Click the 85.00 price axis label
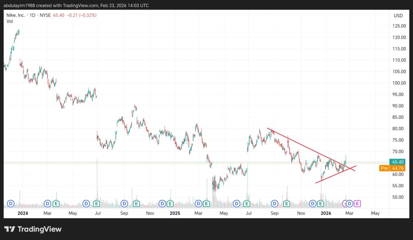 tap(398, 117)
